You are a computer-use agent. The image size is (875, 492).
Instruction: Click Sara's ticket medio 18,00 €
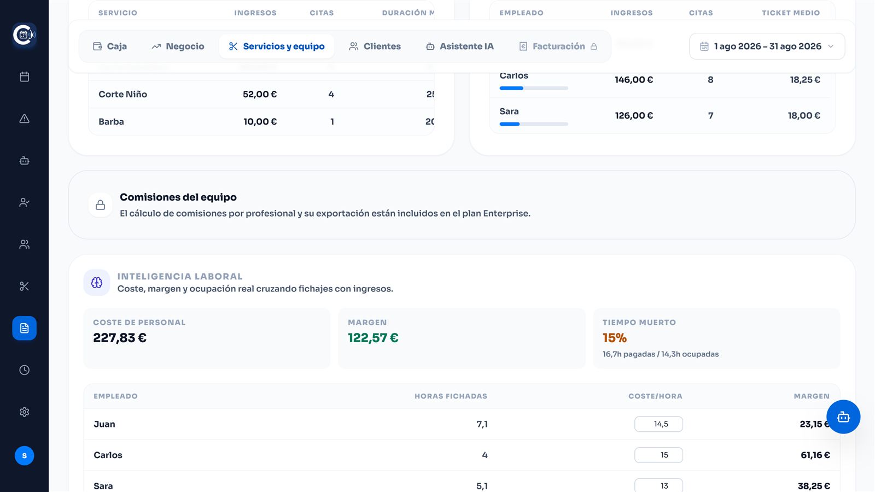(x=804, y=115)
